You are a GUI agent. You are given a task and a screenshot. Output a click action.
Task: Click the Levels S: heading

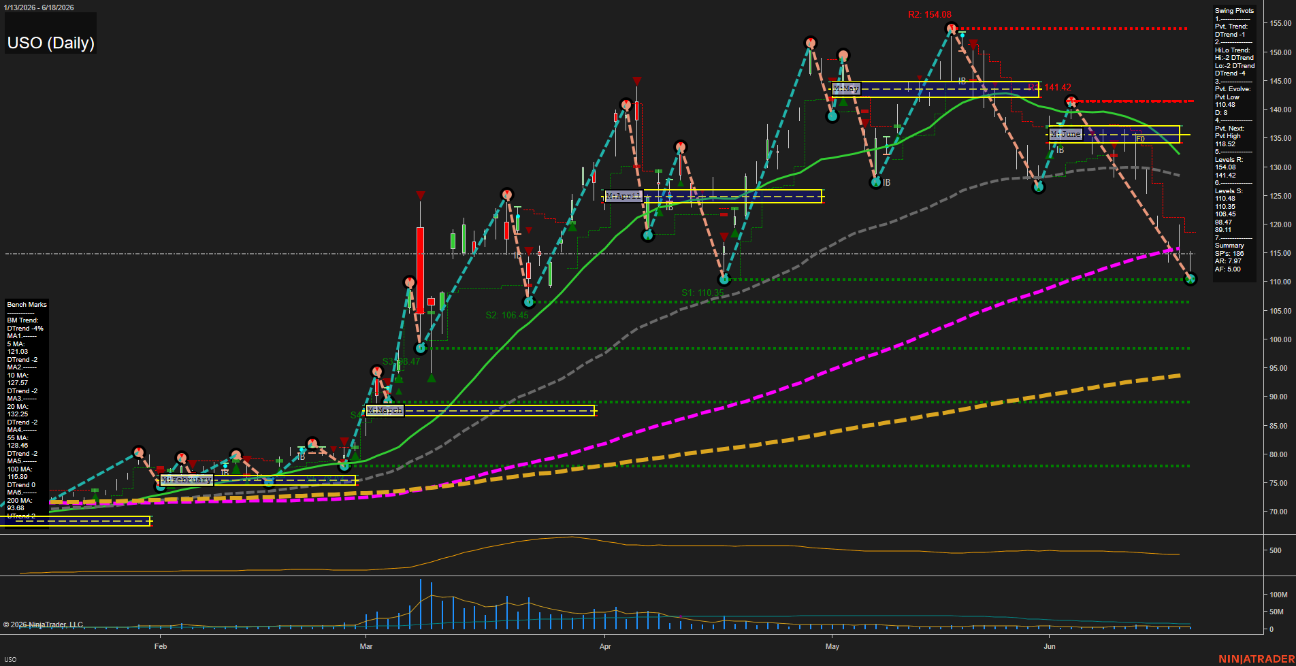tap(1229, 191)
